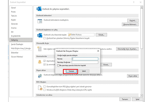
Task: Click the reminder bell icon
Action: (x=40, y=62)
